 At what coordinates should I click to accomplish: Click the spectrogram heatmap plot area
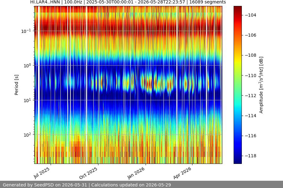128,85
